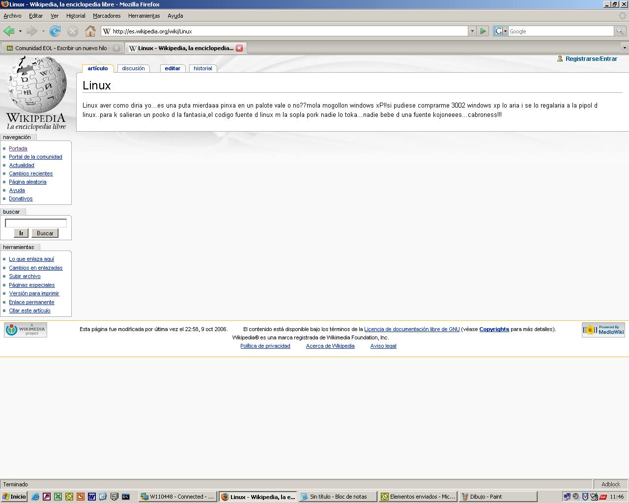The image size is (629, 503).
Task: Launch Excel from quick launch bar
Action: (x=58, y=497)
